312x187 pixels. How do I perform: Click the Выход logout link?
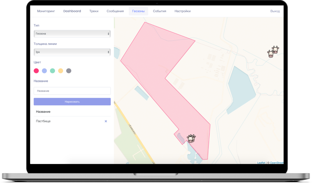[275, 11]
